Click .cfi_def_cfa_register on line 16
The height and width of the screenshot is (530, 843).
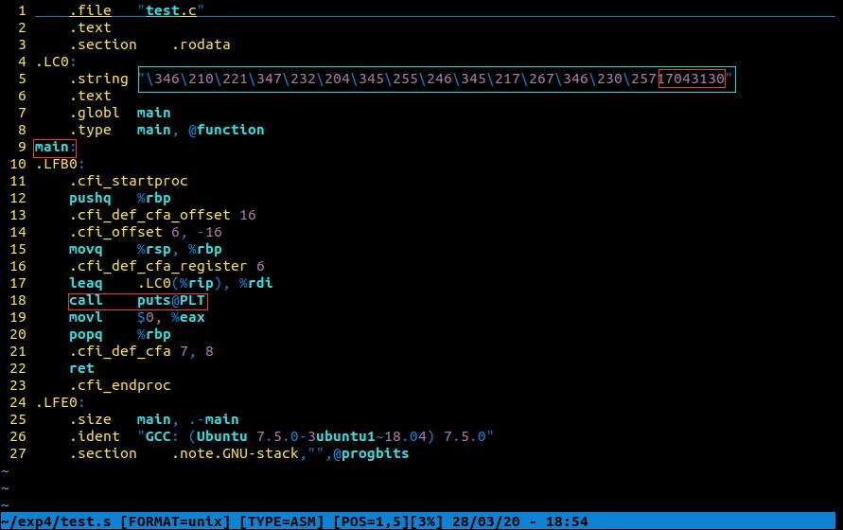click(158, 266)
